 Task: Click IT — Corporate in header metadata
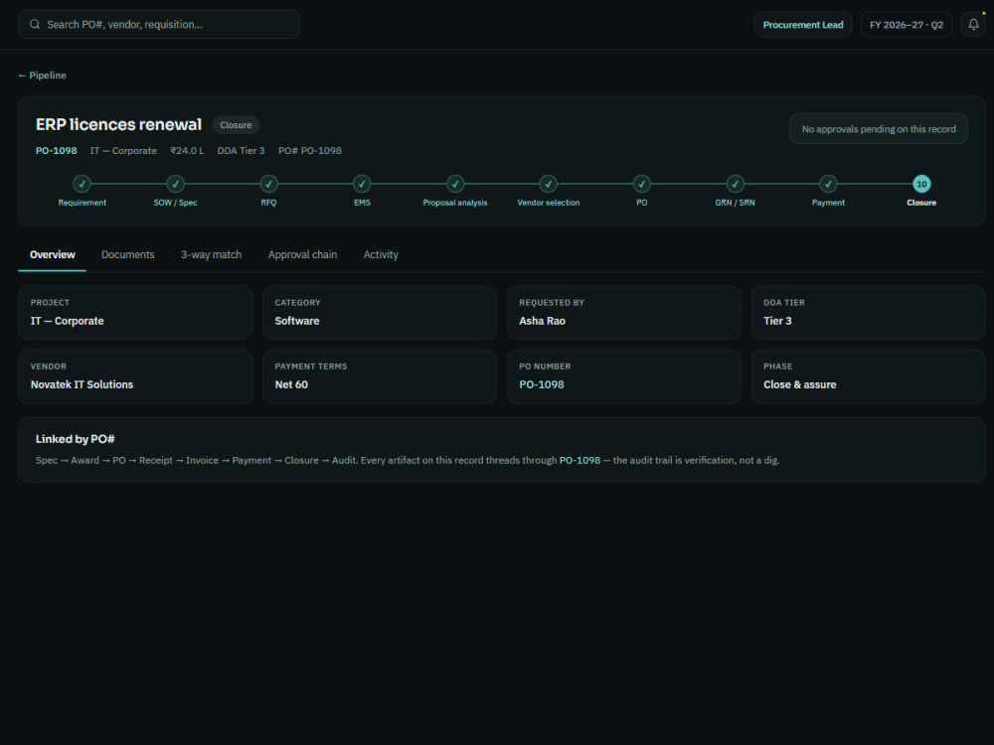point(123,151)
